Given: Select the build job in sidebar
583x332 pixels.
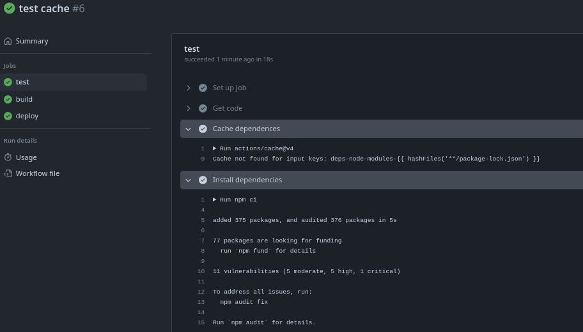Looking at the screenshot, I should [x=24, y=99].
